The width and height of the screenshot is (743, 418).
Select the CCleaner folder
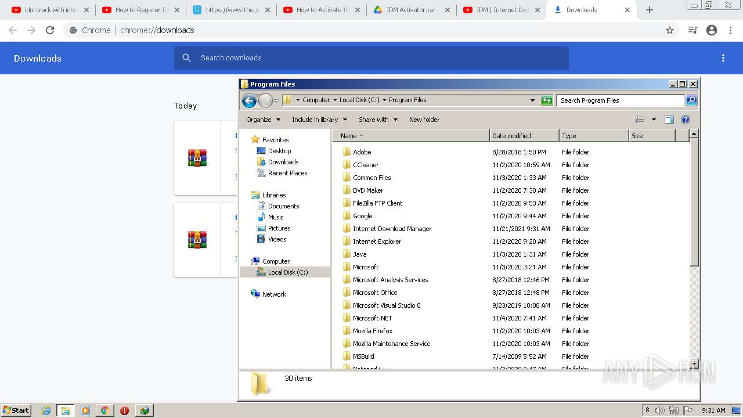point(365,165)
